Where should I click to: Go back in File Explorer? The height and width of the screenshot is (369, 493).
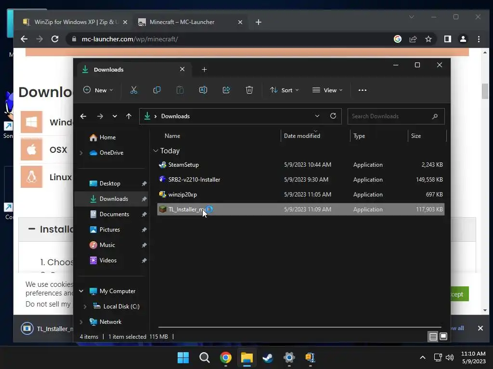(83, 116)
